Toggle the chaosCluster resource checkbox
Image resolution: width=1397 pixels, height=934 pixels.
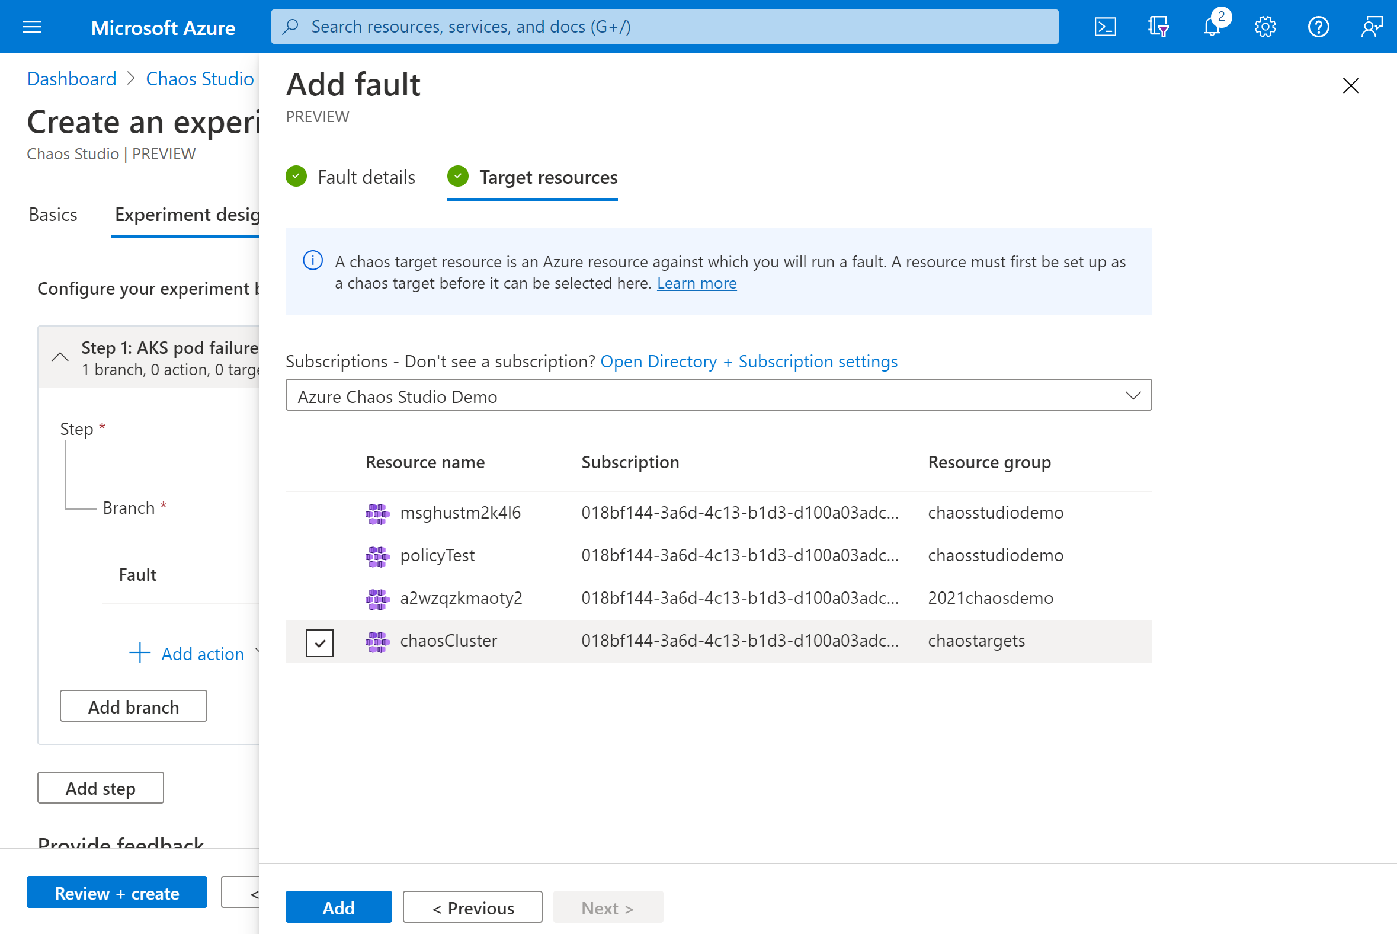(x=320, y=640)
